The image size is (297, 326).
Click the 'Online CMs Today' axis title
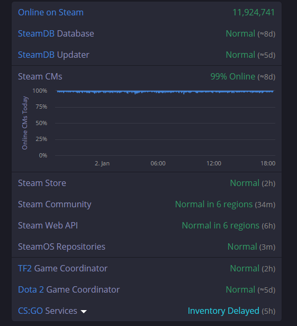(x=25, y=123)
